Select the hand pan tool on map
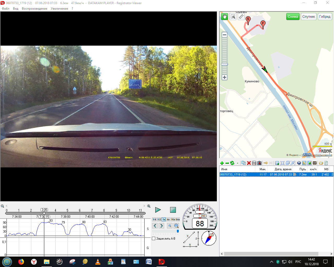Screen dimensions: 334x267 coord(224,17)
